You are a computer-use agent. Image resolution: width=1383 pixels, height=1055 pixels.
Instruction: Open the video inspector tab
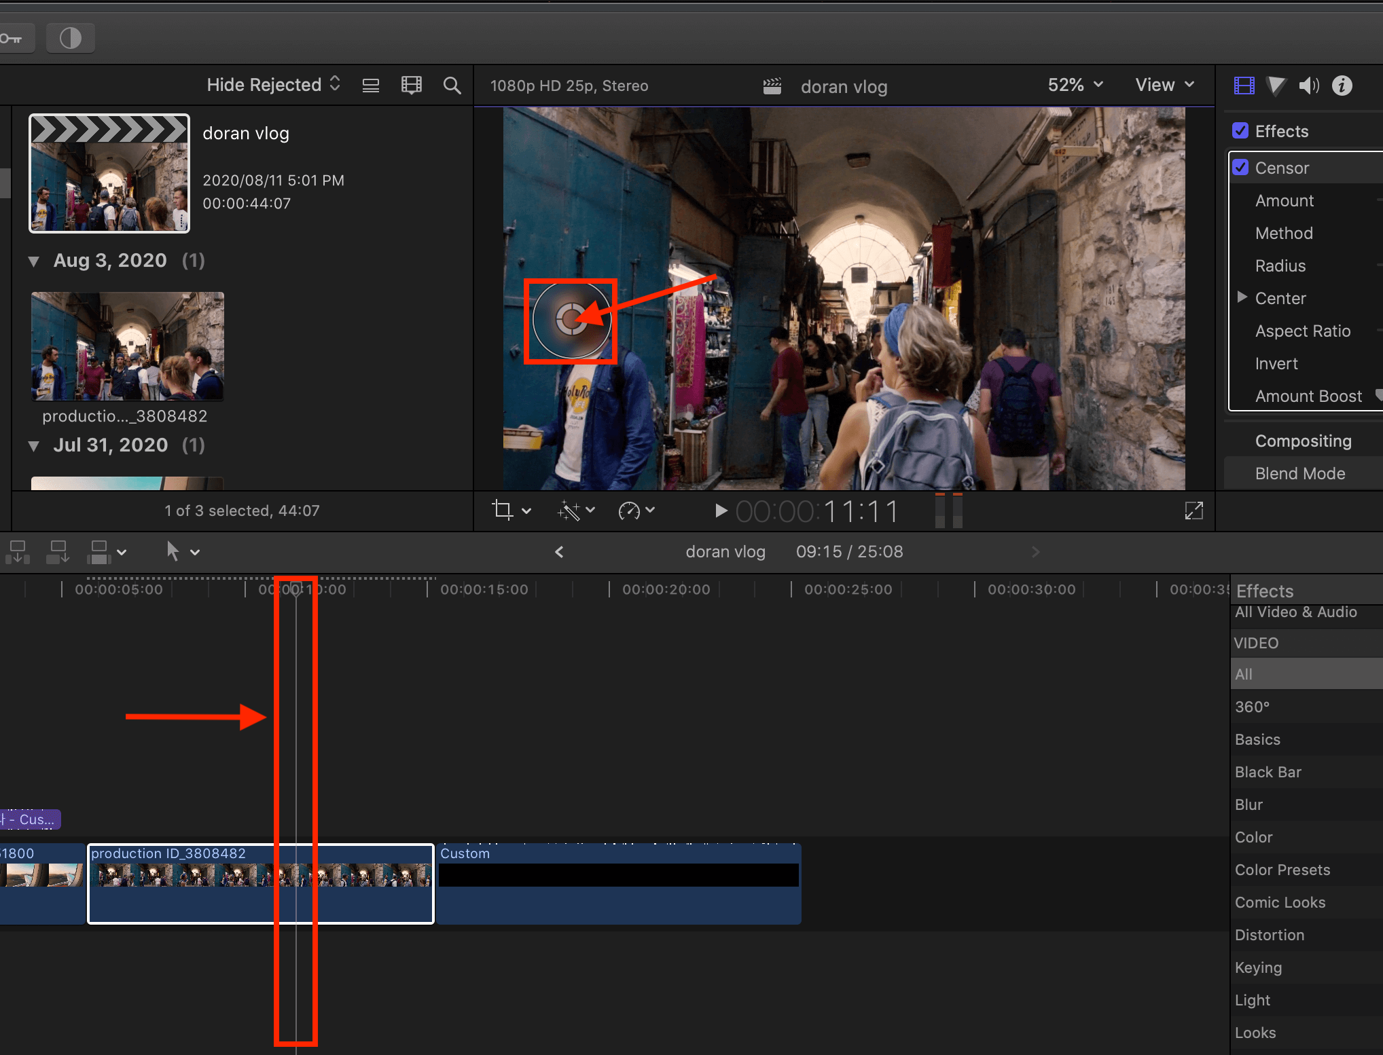1244,86
